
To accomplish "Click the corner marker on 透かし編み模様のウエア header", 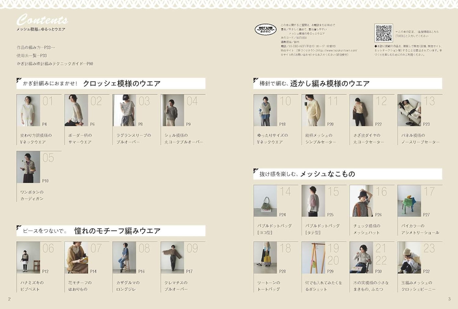I will coord(255,81).
